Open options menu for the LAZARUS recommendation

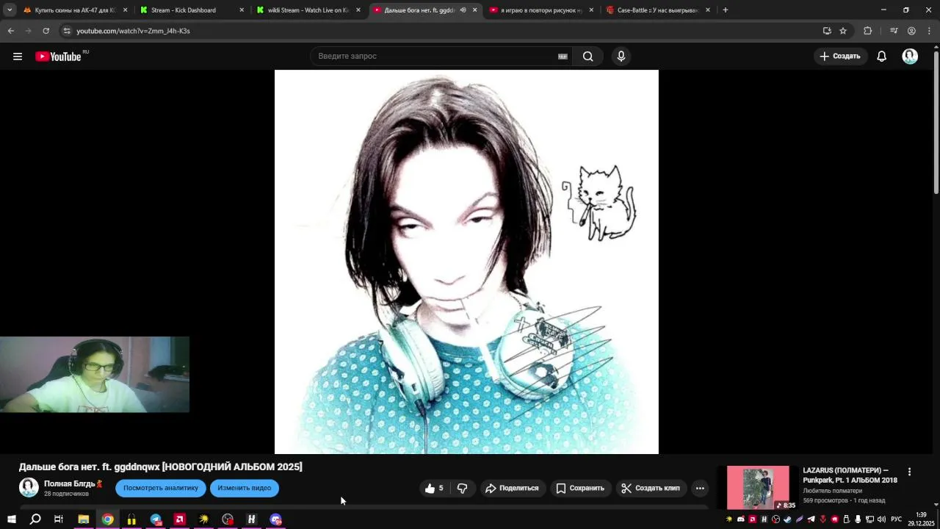pos(909,472)
